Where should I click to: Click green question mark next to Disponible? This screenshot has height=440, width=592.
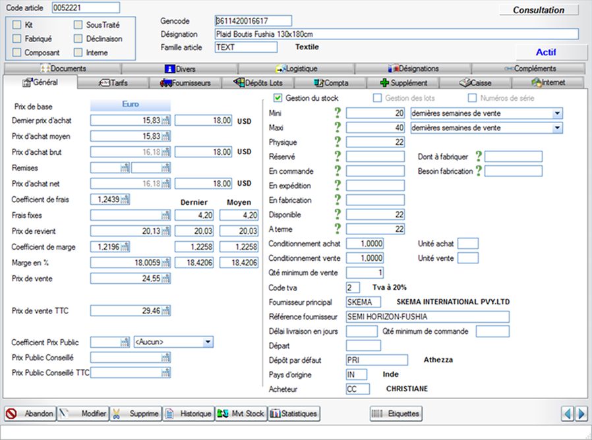pyautogui.click(x=338, y=214)
